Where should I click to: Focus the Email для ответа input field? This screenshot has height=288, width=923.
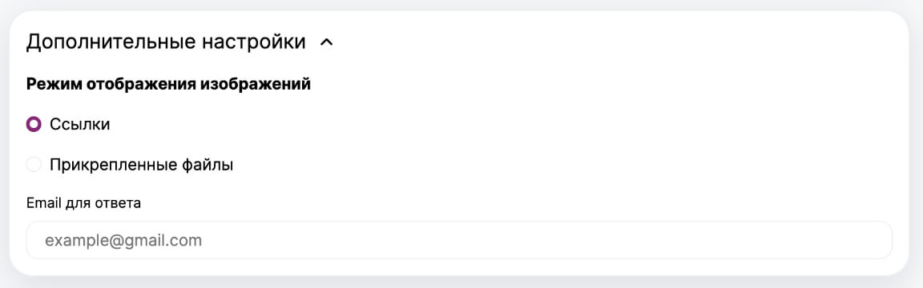459,240
